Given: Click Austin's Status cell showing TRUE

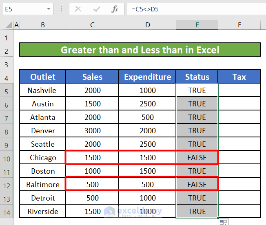Looking at the screenshot, I should tap(197, 104).
